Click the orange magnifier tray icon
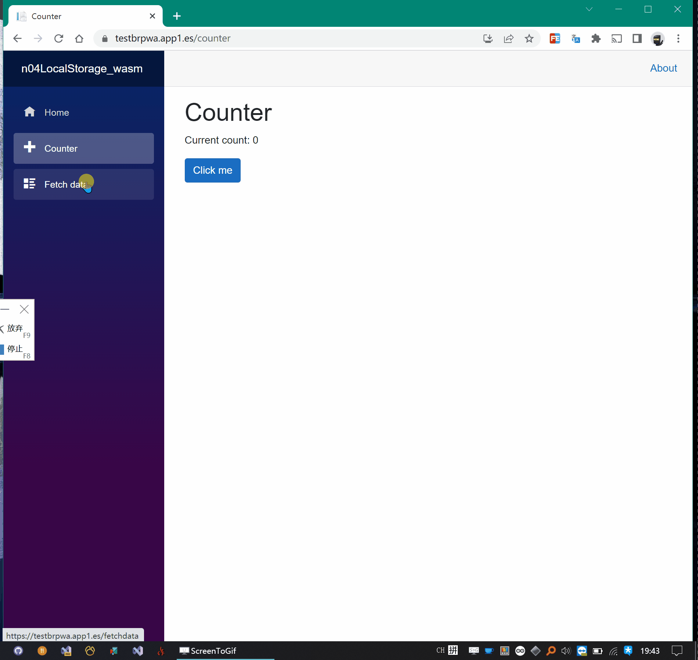 click(551, 651)
